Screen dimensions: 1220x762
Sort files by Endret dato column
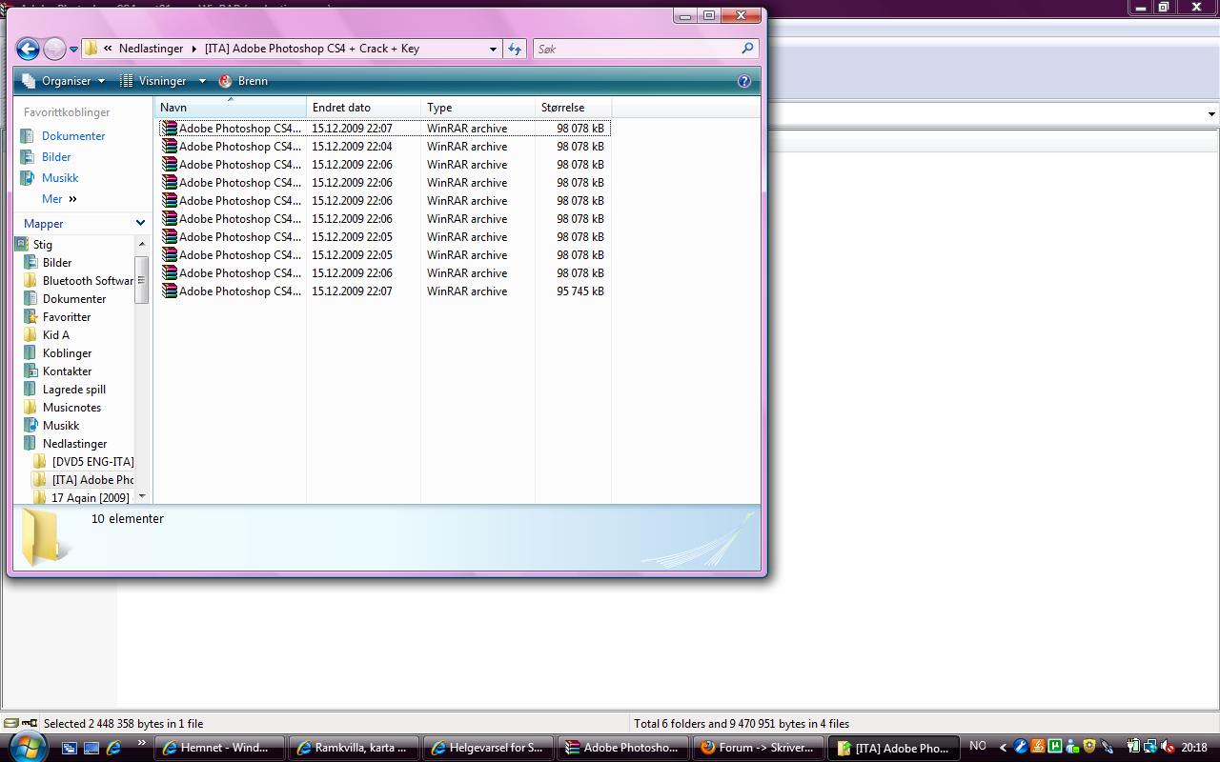tap(363, 108)
